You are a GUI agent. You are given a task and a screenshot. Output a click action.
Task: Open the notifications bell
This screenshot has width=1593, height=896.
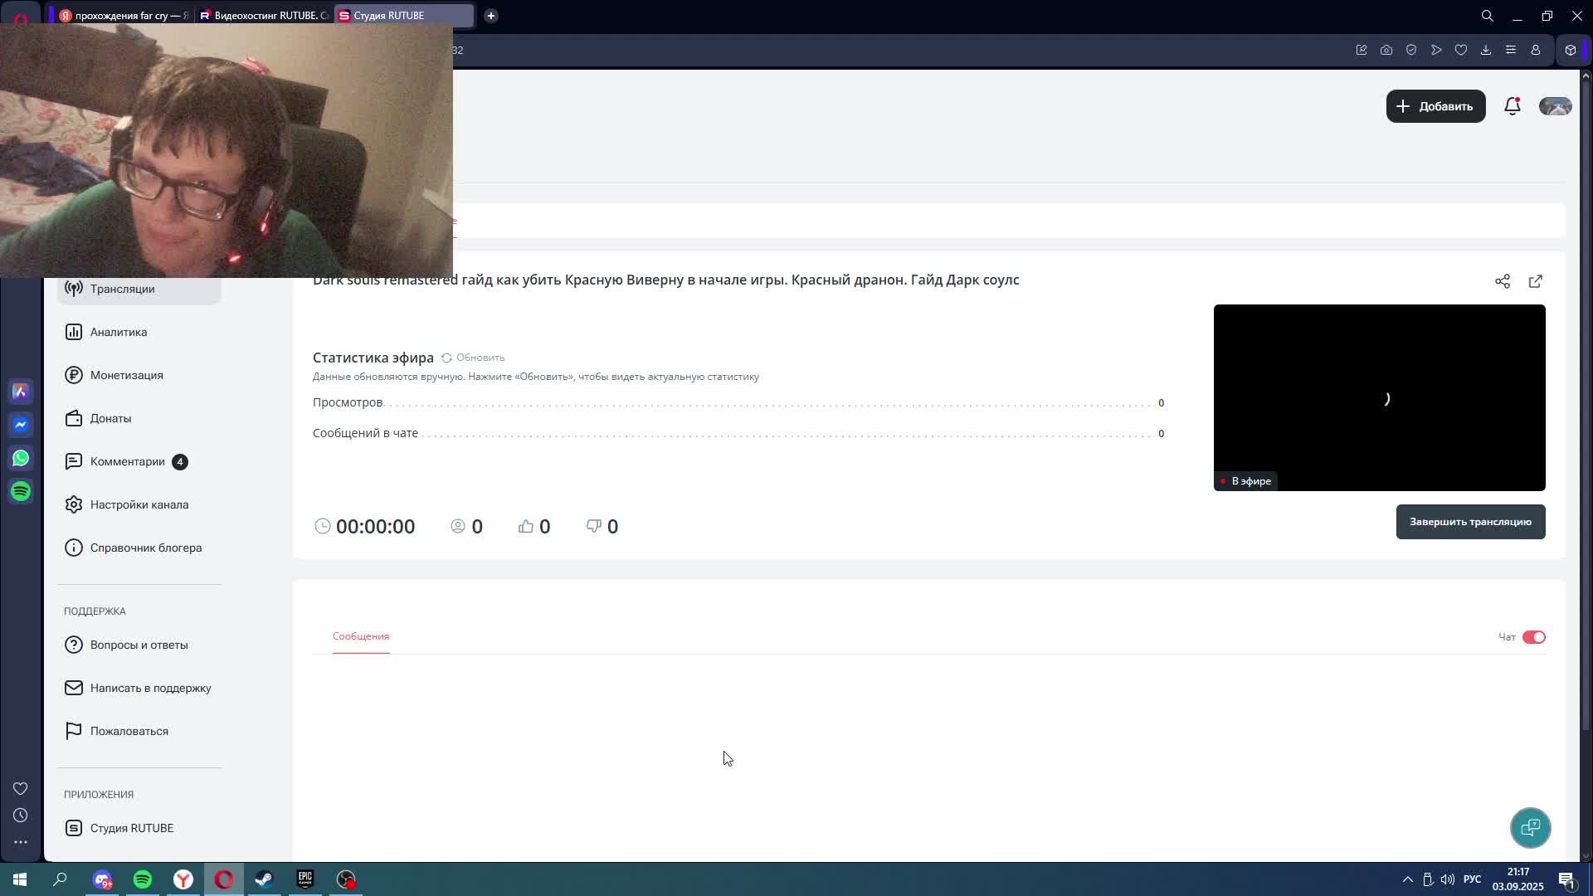point(1512,106)
